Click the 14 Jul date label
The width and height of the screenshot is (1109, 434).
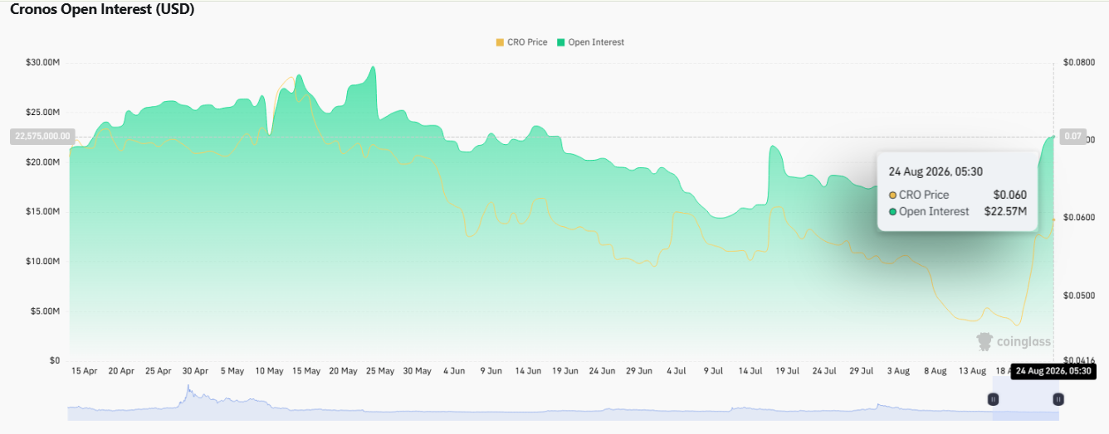click(750, 371)
